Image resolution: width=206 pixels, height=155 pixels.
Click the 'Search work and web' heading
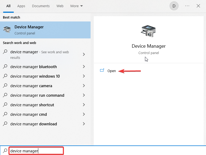click(20, 43)
